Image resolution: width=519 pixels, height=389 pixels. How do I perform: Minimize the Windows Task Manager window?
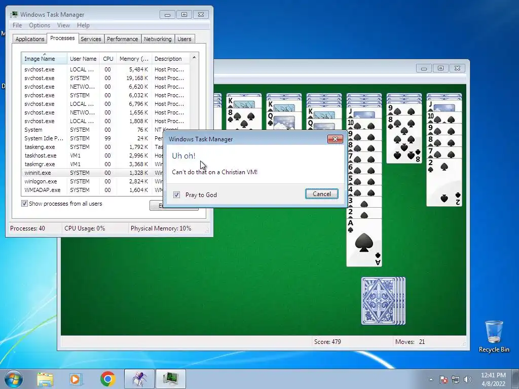point(167,15)
